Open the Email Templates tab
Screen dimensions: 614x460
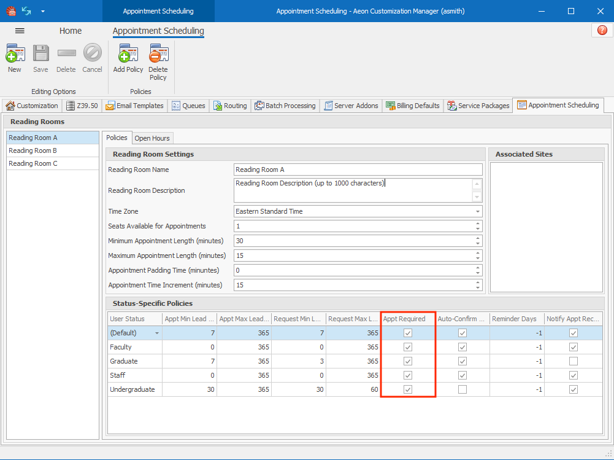pyautogui.click(x=134, y=106)
